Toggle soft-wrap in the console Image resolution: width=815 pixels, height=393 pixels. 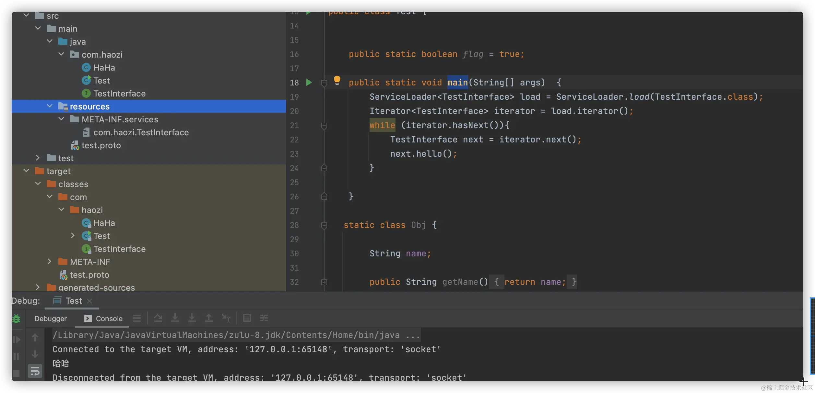pos(35,371)
